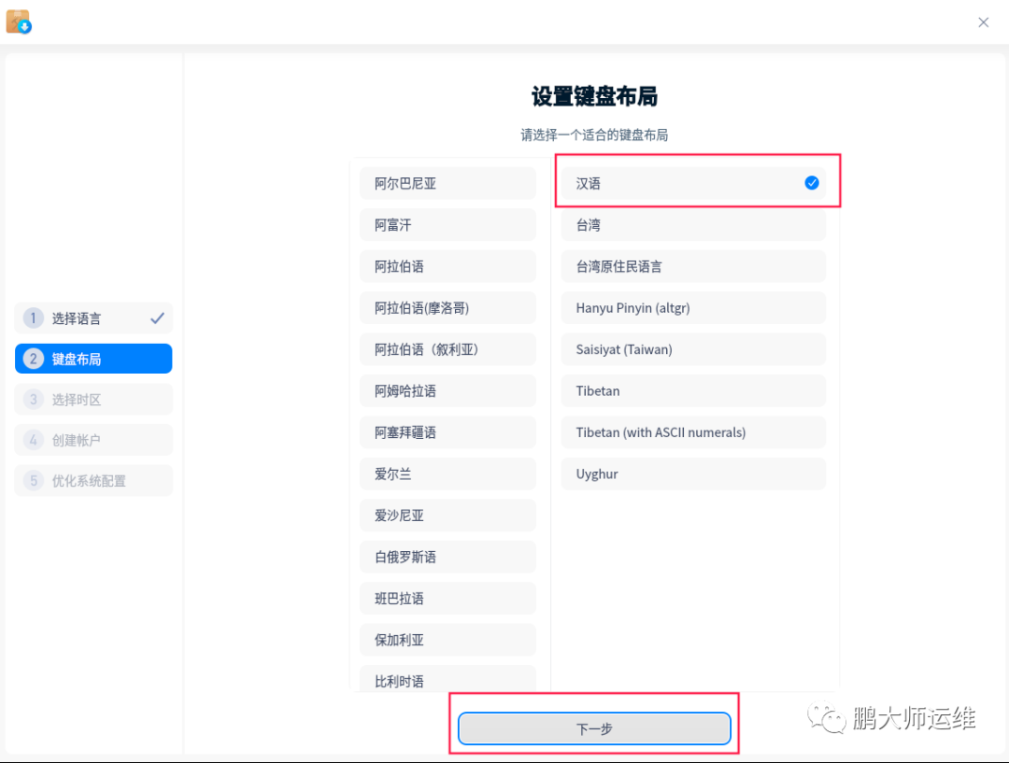The width and height of the screenshot is (1009, 763).
Task: Select 白俄罗斯语 layout
Action: click(448, 557)
